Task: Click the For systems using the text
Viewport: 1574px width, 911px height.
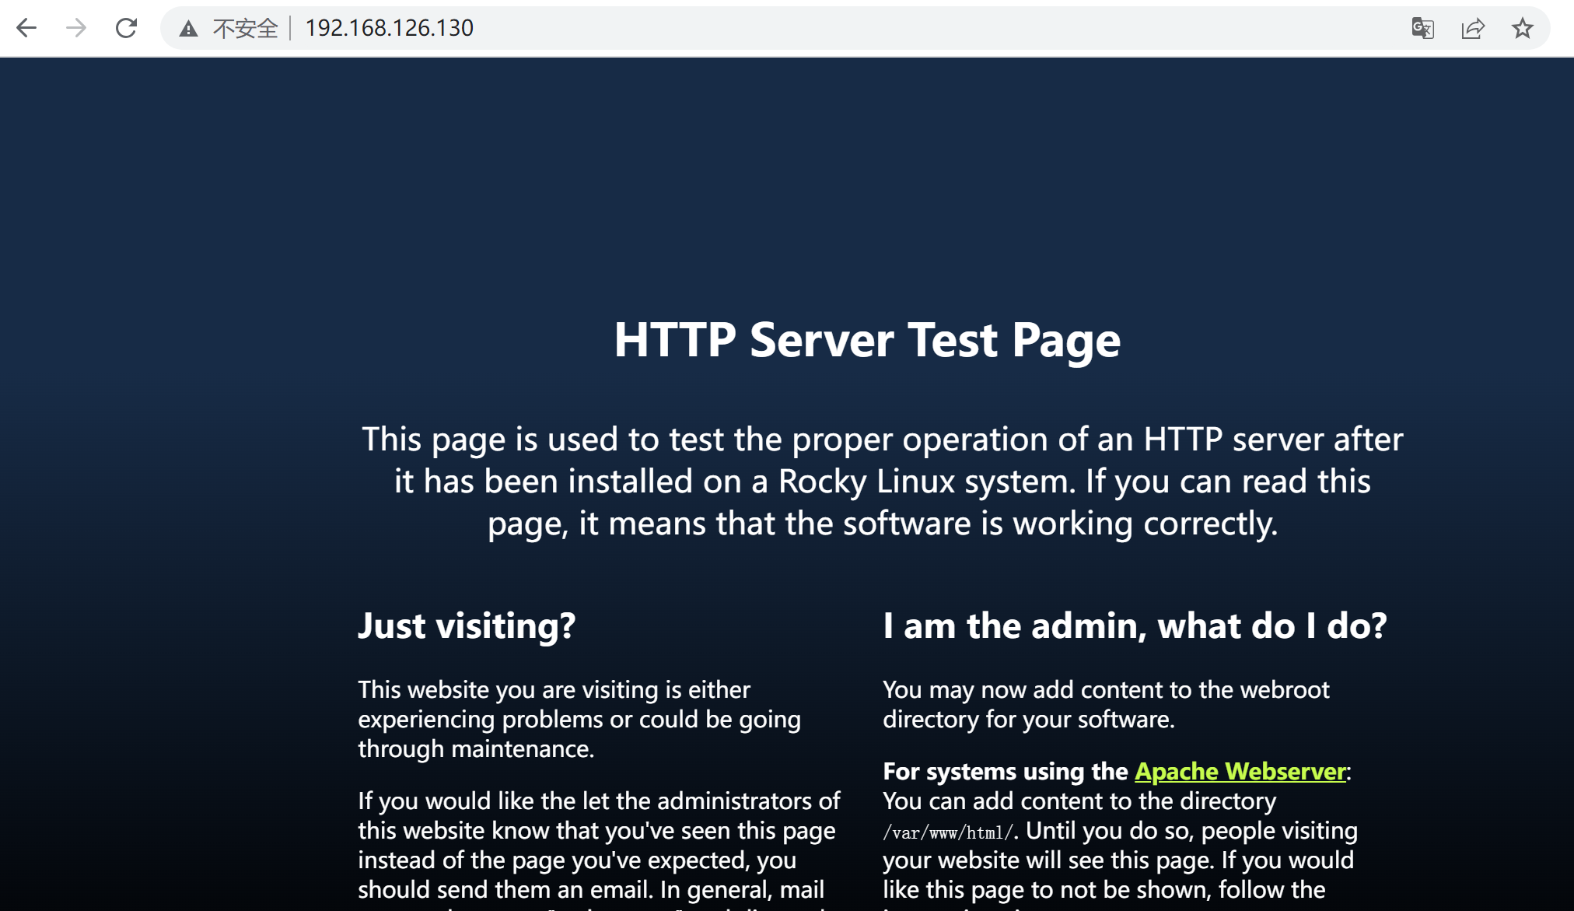Action: 1005,771
